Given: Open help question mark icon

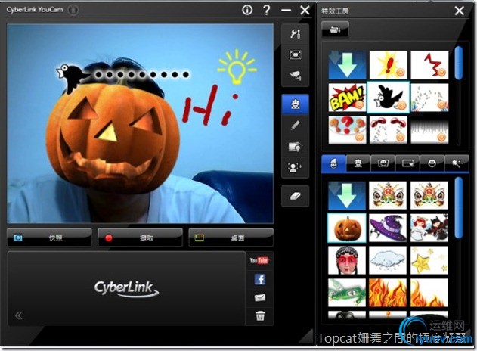Looking at the screenshot, I should click(267, 10).
